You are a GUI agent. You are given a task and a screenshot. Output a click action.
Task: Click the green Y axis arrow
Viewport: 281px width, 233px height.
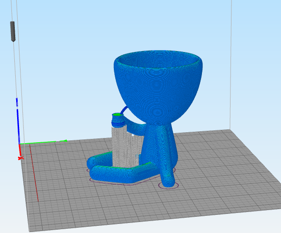pyautogui.click(x=43, y=142)
